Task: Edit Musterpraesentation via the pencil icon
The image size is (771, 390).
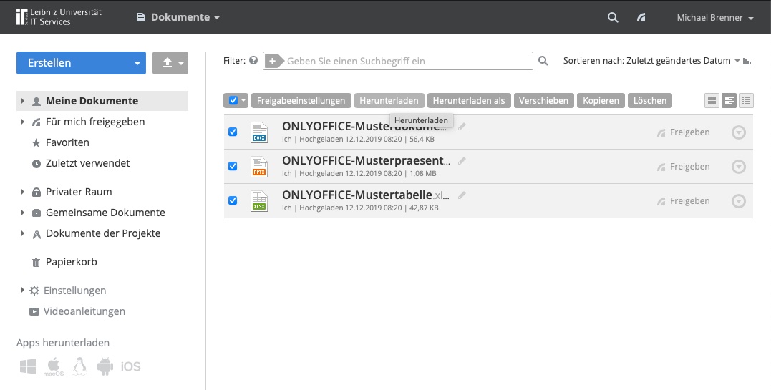Action: (462, 161)
